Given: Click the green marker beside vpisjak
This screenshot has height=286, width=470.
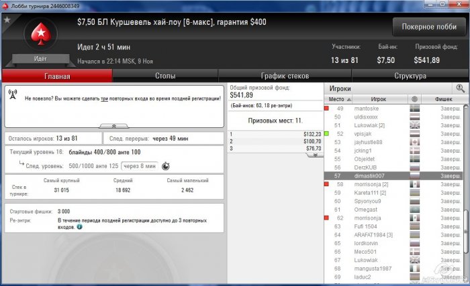Looking at the screenshot, I should click(x=327, y=134).
